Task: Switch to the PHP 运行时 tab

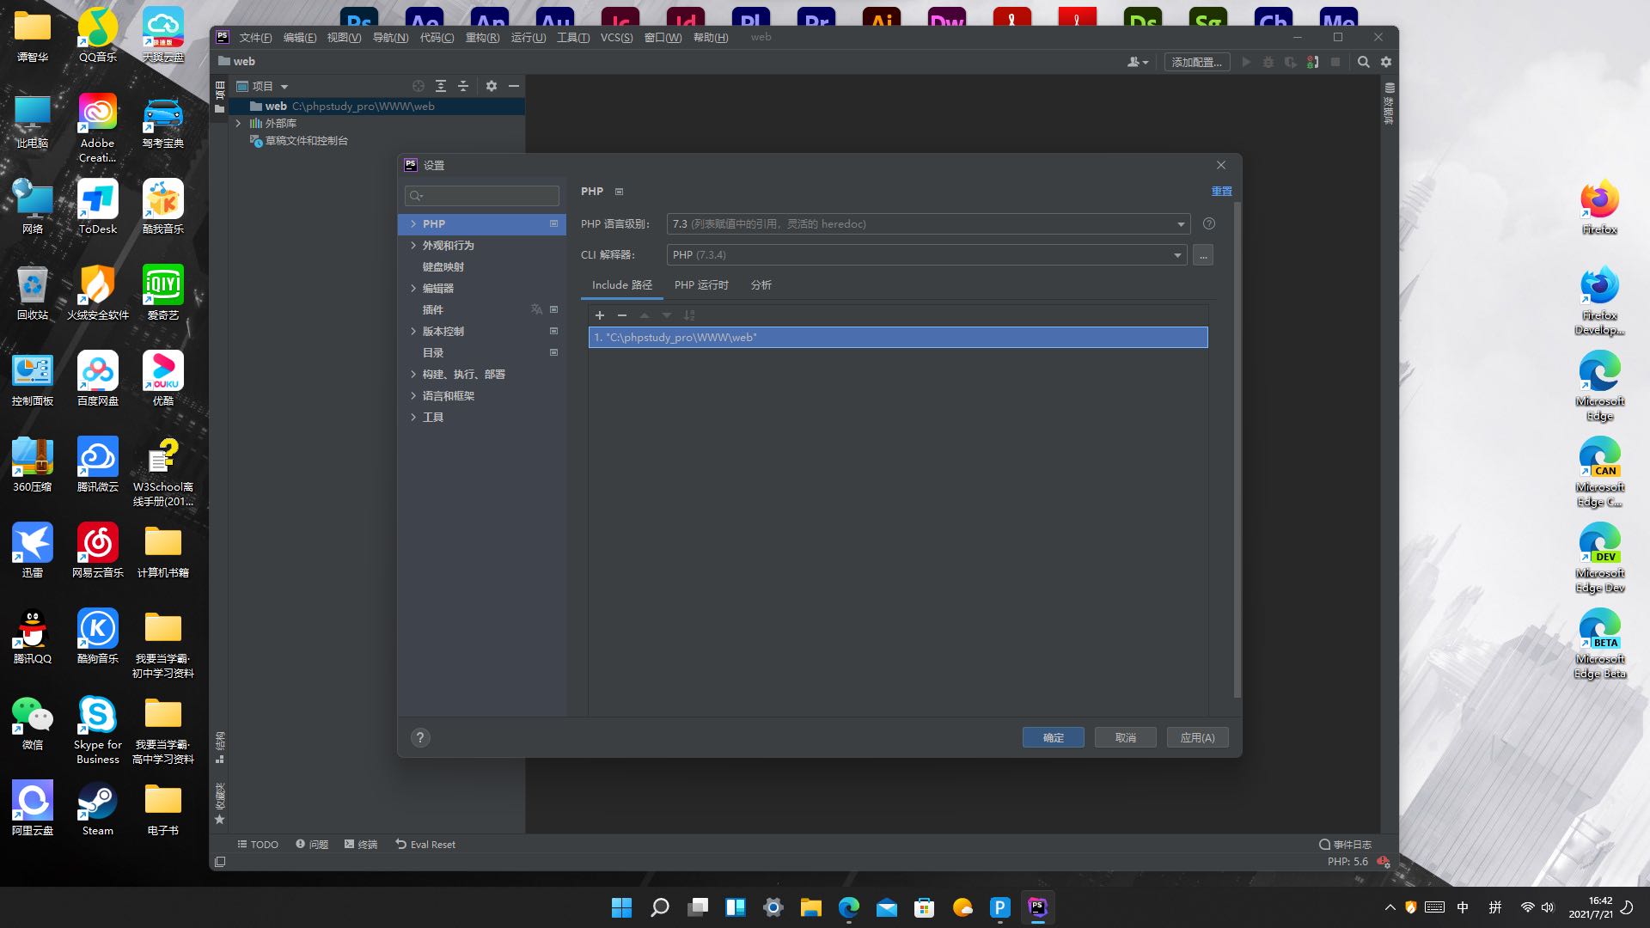Action: coord(701,285)
